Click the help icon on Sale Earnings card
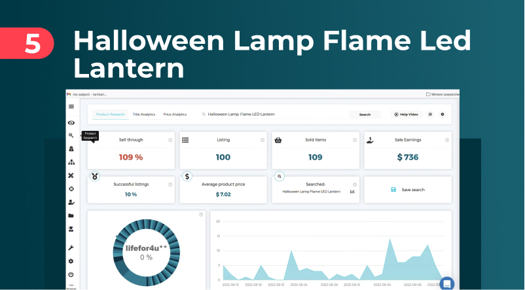Viewport: 525px width, 290px height. (447, 140)
